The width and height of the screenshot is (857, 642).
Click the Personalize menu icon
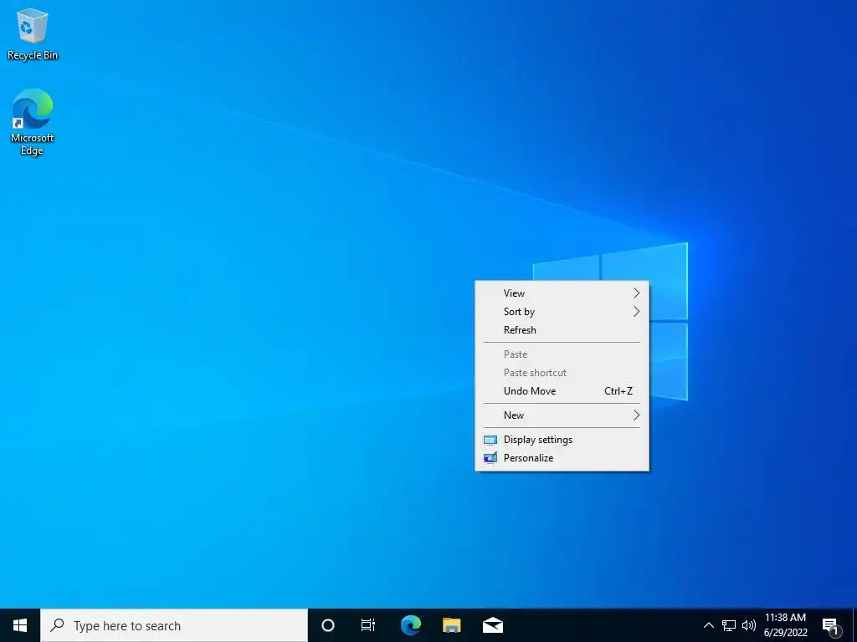coord(490,458)
